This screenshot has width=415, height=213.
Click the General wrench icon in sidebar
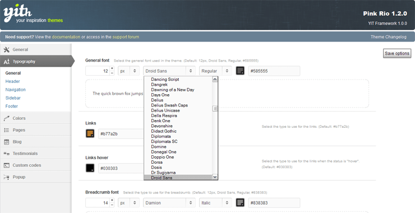7,49
